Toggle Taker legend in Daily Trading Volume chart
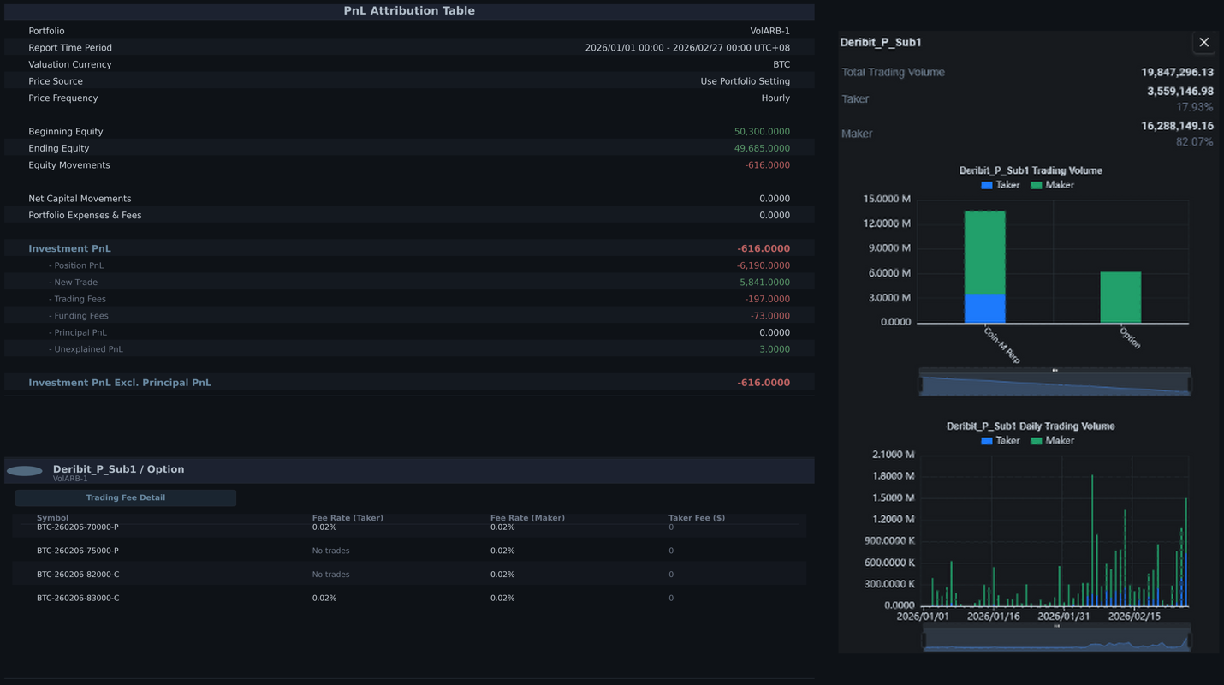The image size is (1224, 685). tap(1000, 440)
